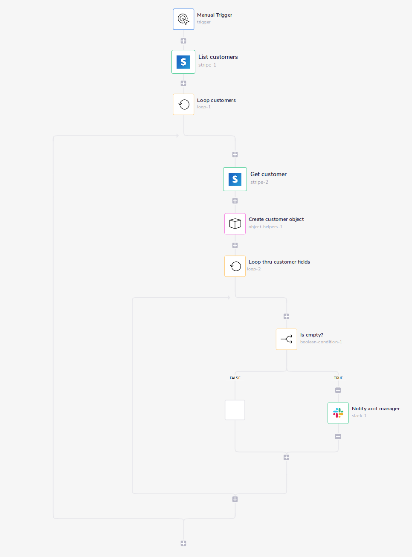
Task: Add a step at the very end of the workflow
Action: pos(183,543)
